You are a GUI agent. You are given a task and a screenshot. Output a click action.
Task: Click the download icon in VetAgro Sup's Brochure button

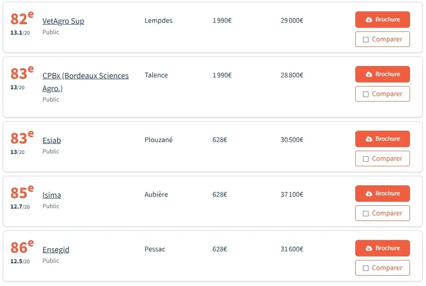click(369, 20)
